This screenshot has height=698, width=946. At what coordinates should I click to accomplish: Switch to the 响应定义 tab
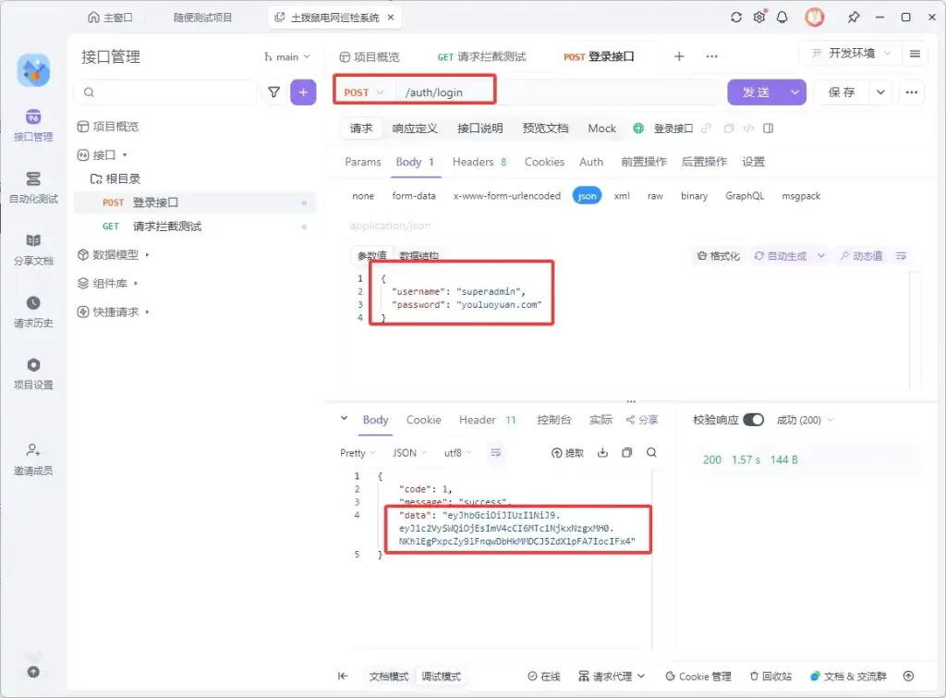(415, 129)
